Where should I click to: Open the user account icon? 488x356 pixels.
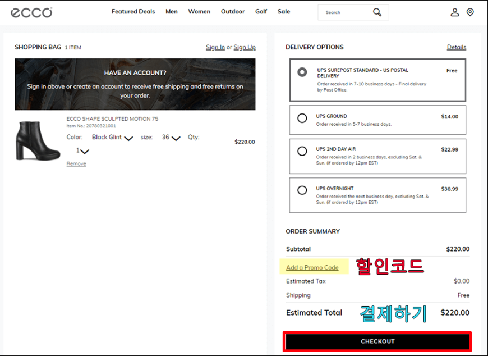(x=455, y=12)
